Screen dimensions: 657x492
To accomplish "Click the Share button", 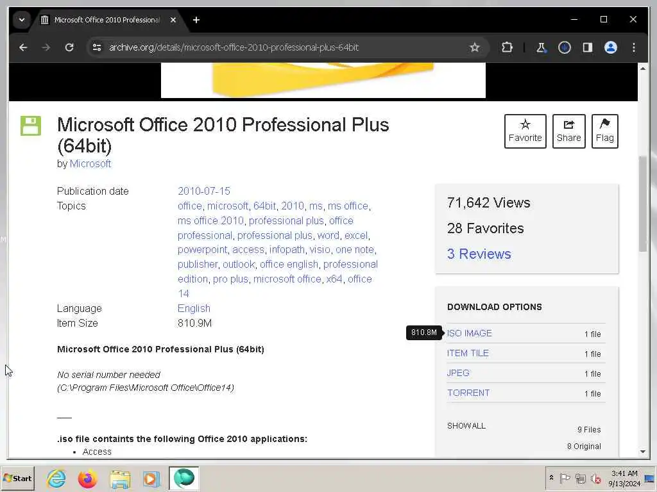I will coord(568,131).
